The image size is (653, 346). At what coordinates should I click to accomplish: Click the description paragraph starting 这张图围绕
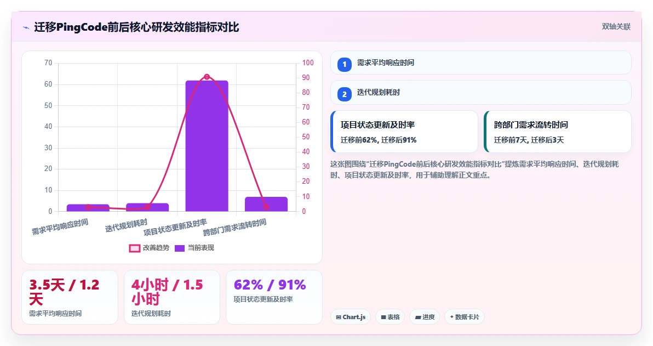pyautogui.click(x=475, y=169)
